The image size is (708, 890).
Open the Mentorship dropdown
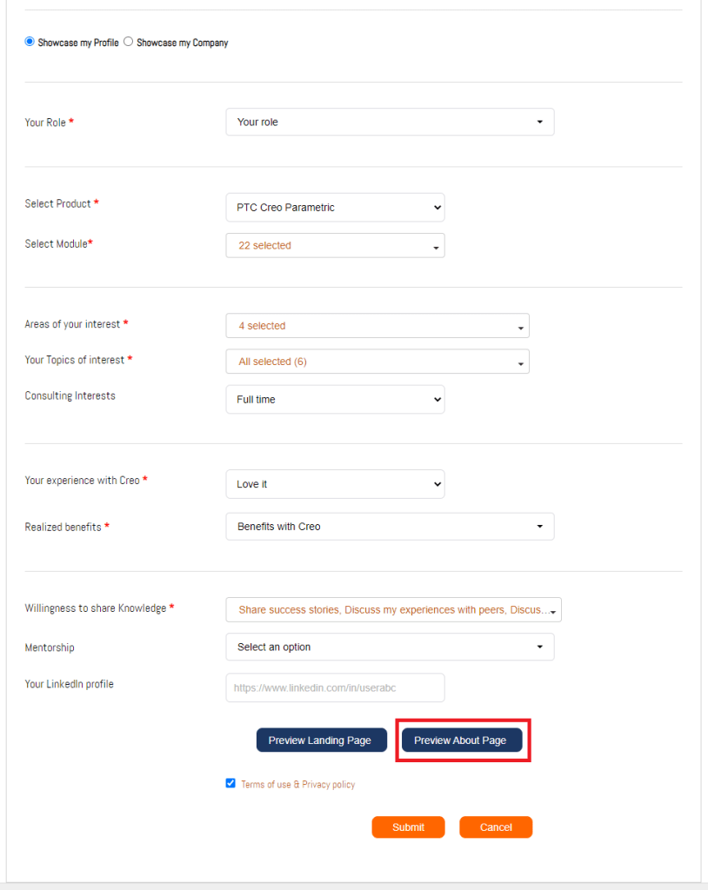tap(389, 648)
